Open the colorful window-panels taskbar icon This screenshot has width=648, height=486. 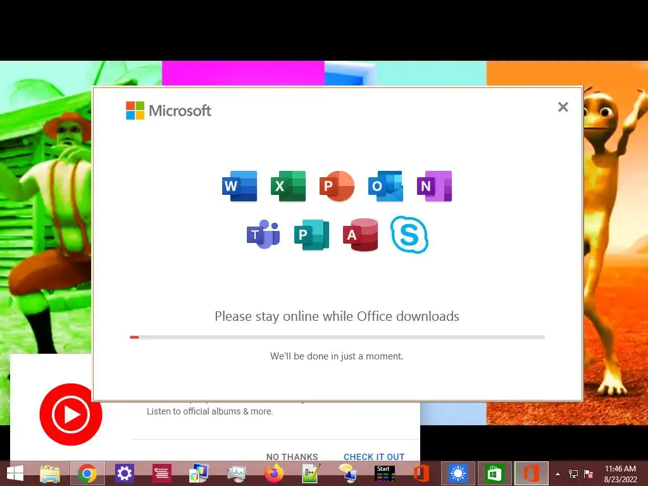[199, 473]
